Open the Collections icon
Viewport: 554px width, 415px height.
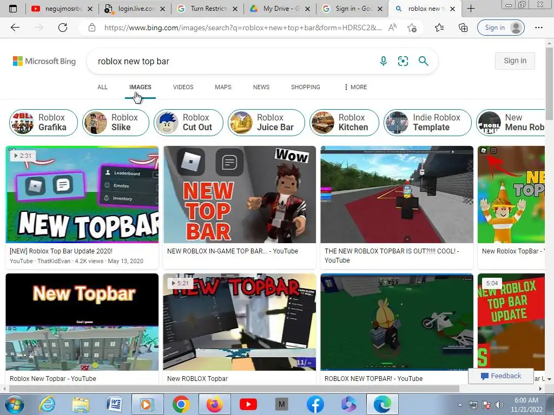point(463,28)
